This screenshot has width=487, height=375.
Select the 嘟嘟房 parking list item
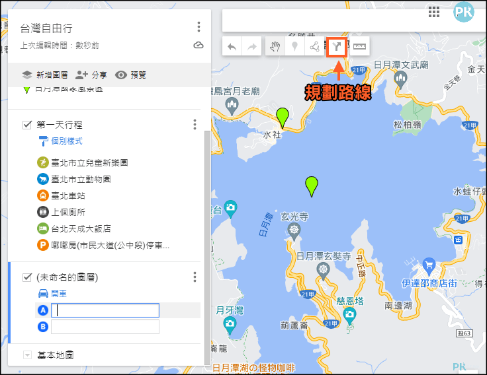coord(103,246)
